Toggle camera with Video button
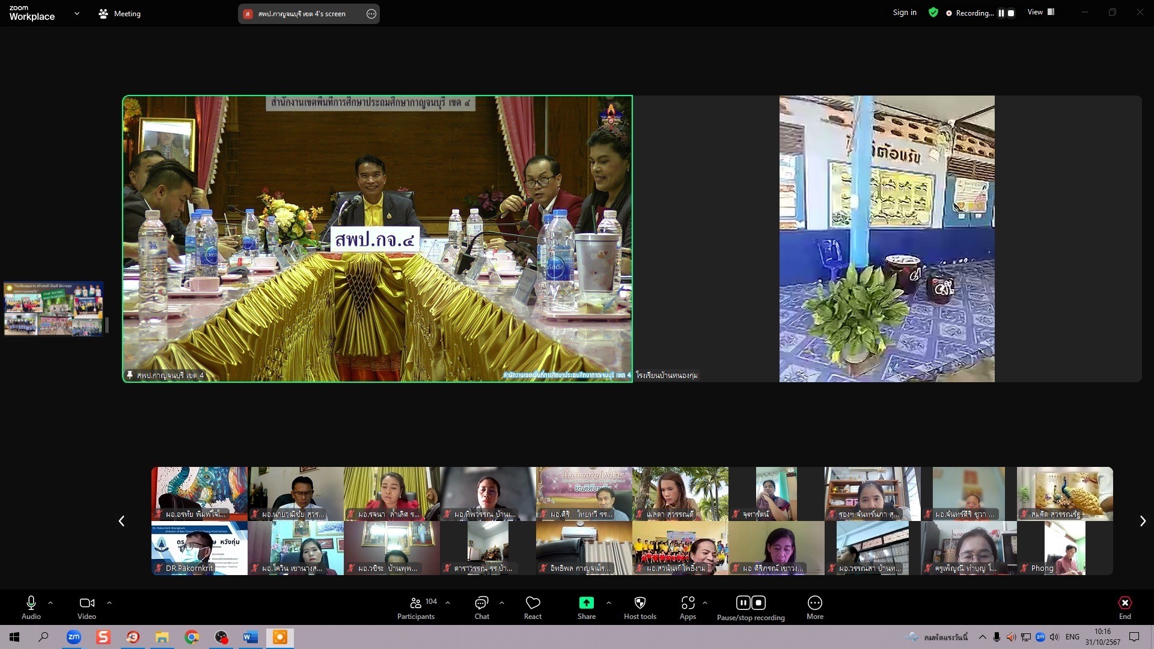 click(87, 608)
